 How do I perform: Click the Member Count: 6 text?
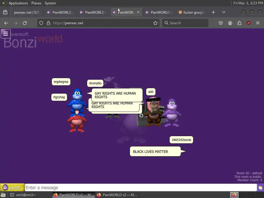point(250,180)
